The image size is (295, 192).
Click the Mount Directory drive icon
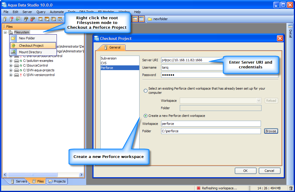click(x=13, y=52)
